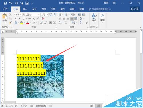The width and height of the screenshot is (143, 108).
Task: Expand the numbered list dropdown arrow
Action: pyautogui.click(x=69, y=15)
